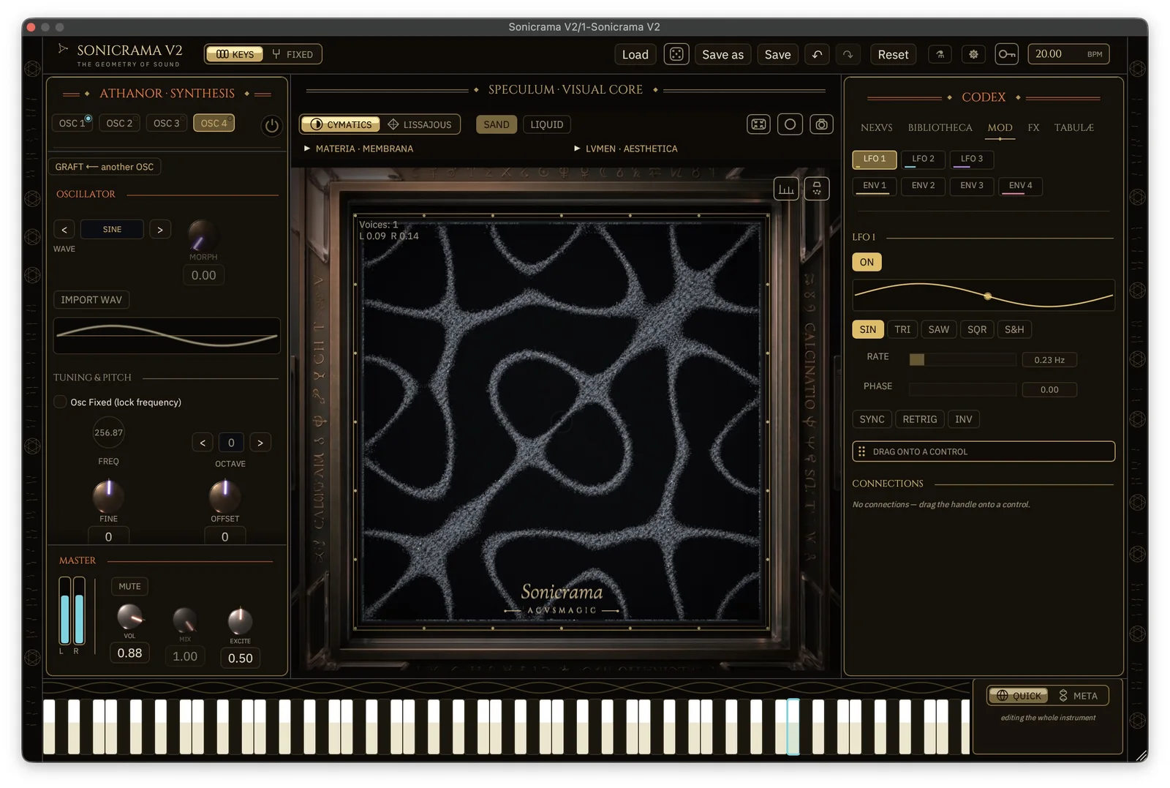This screenshot has width=1170, height=788.
Task: Select previous waveform with left arrow
Action: click(x=64, y=230)
